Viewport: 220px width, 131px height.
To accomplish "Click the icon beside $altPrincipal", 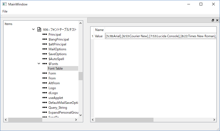I will [45, 44].
